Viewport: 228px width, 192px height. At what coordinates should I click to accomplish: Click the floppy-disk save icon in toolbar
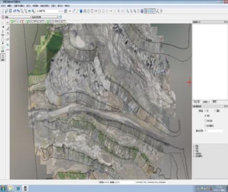pyautogui.click(x=10, y=11)
